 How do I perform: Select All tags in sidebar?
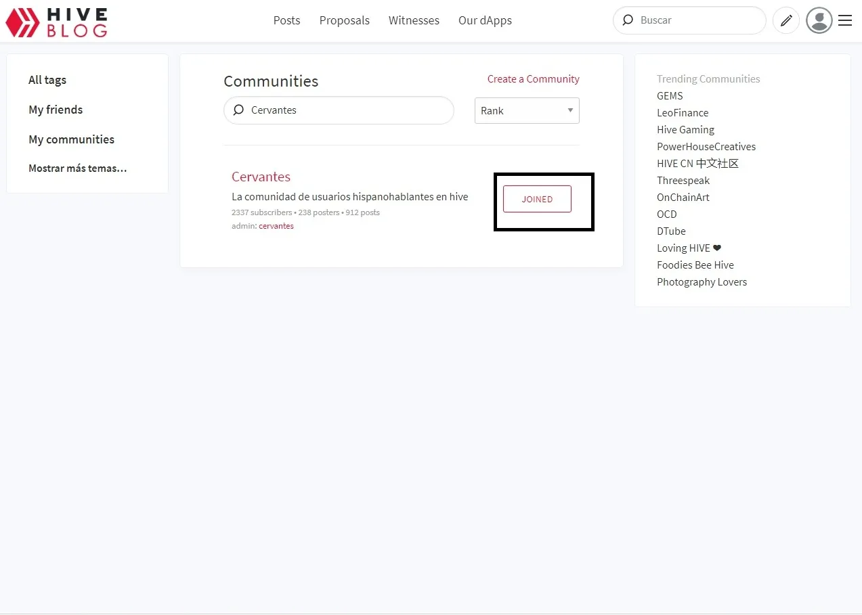click(x=47, y=80)
